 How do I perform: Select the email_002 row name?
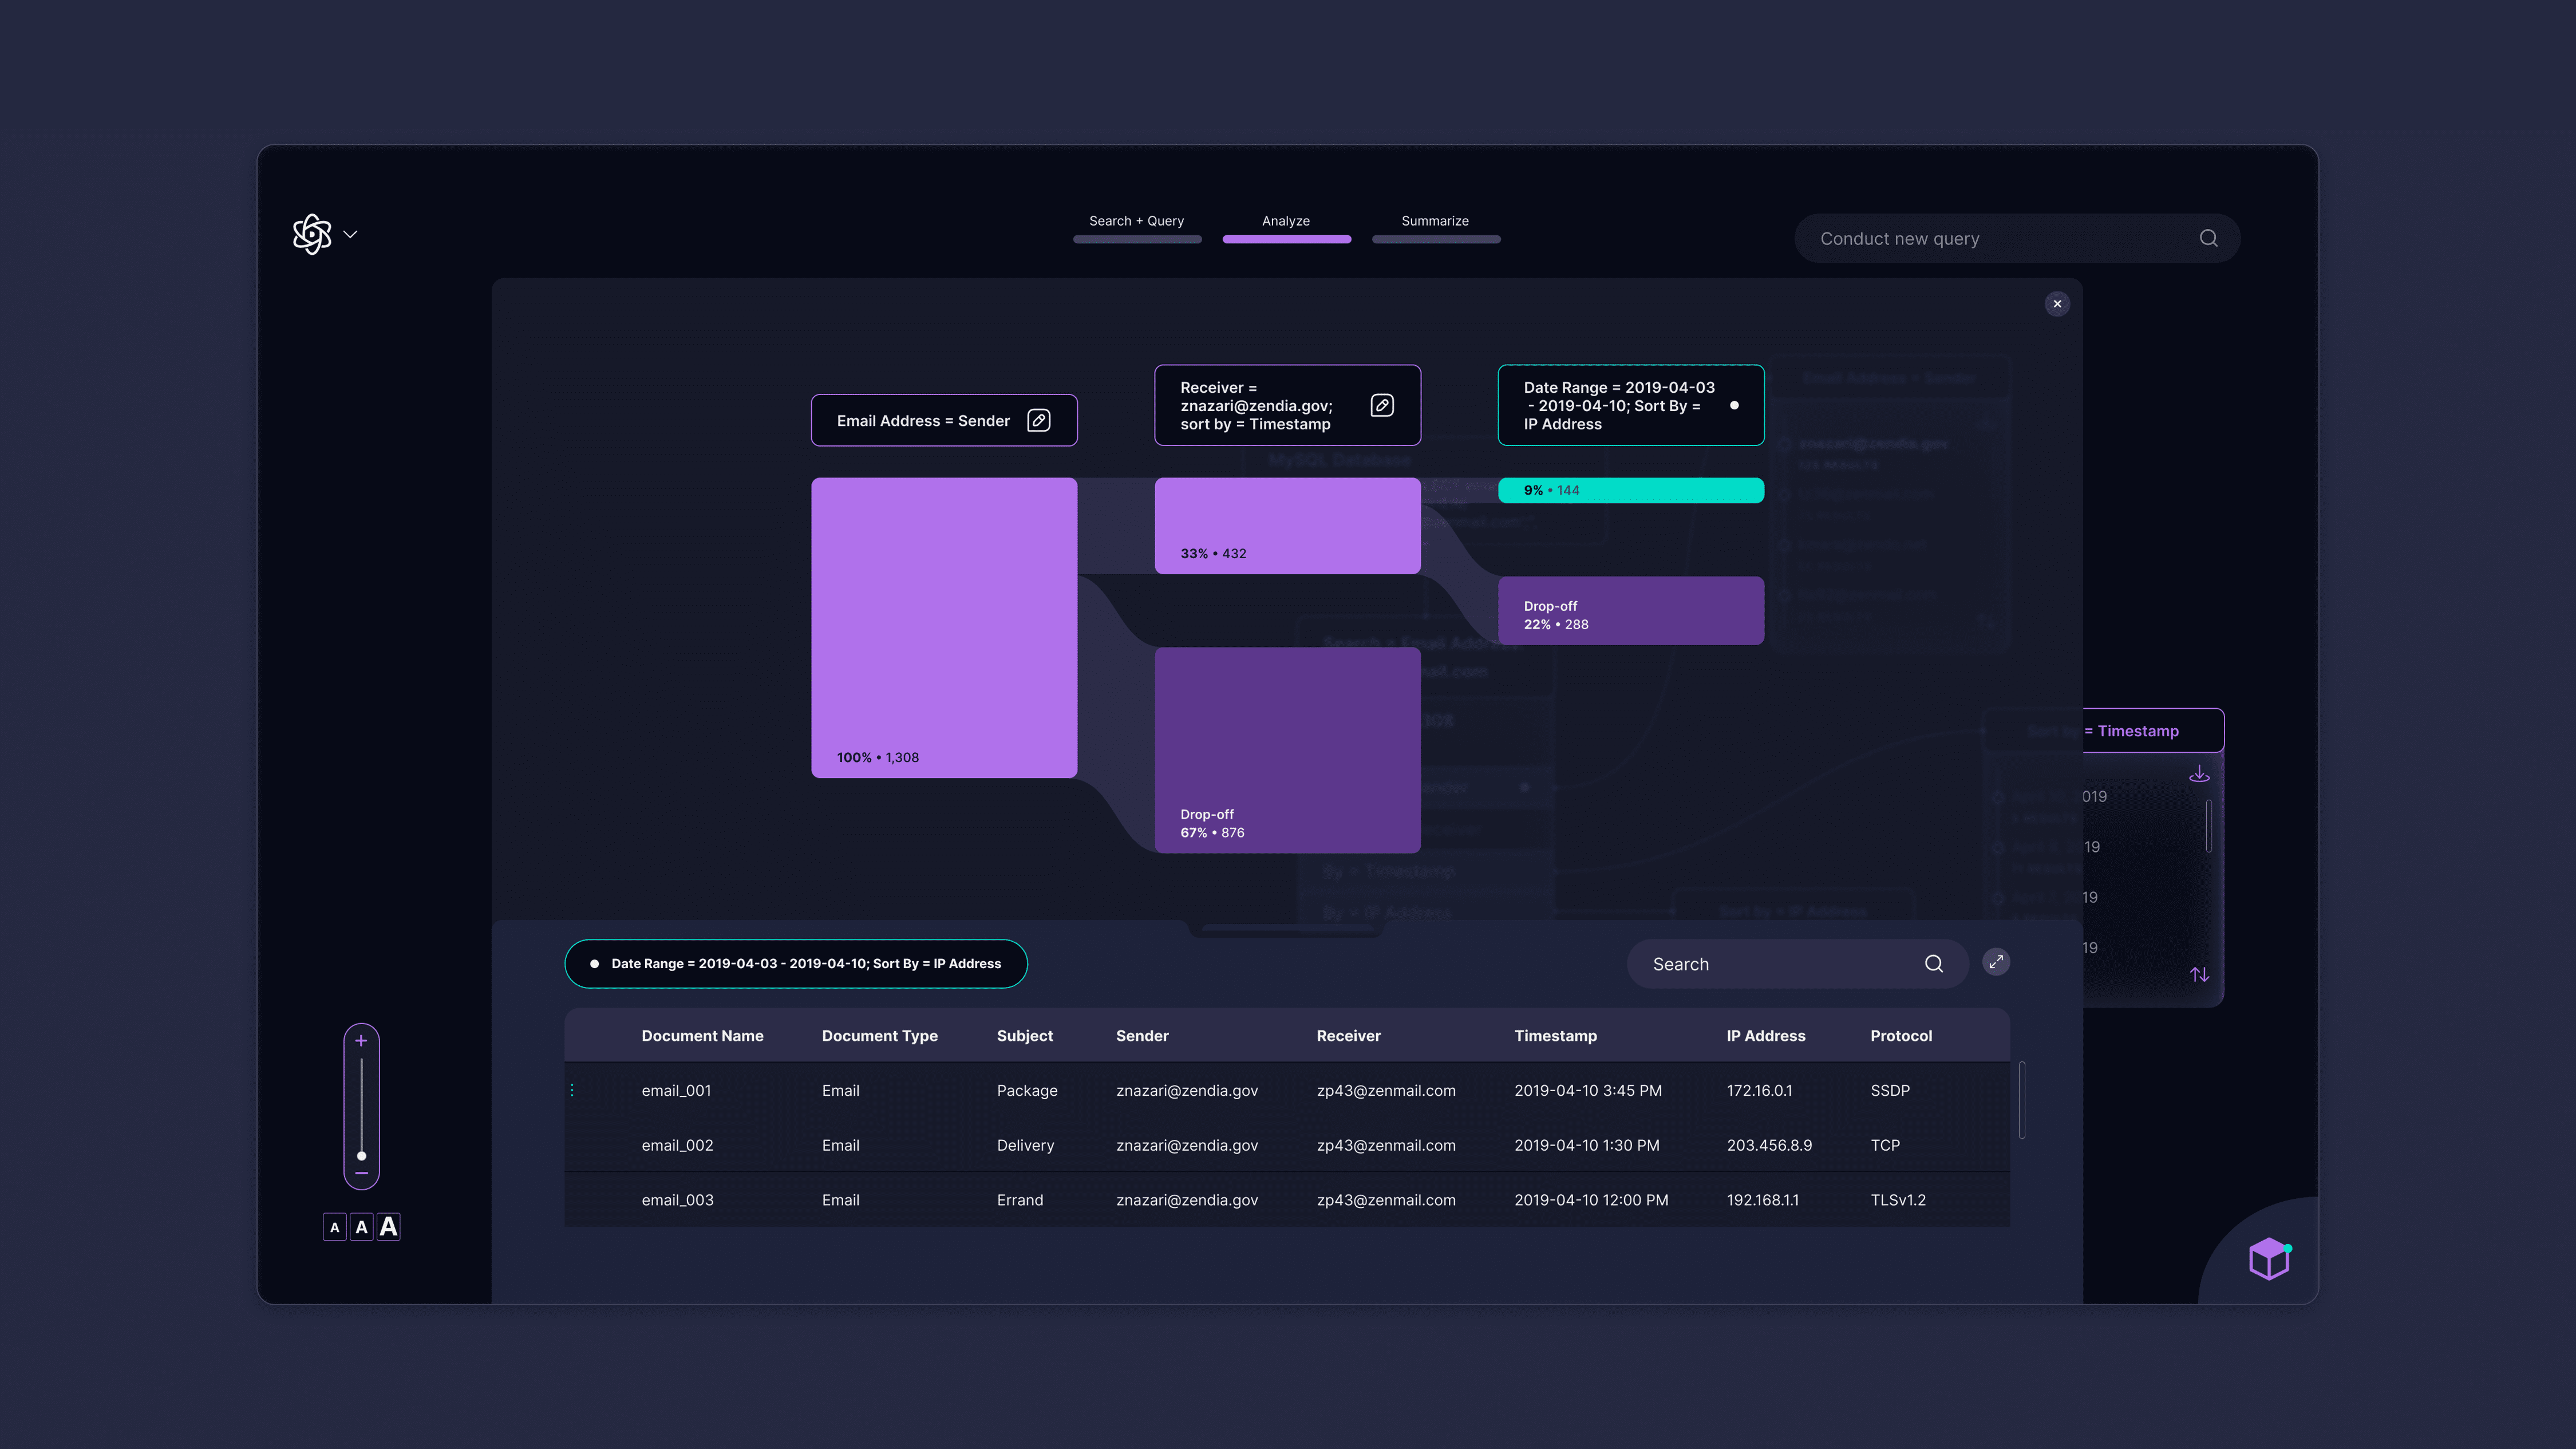(x=677, y=1145)
